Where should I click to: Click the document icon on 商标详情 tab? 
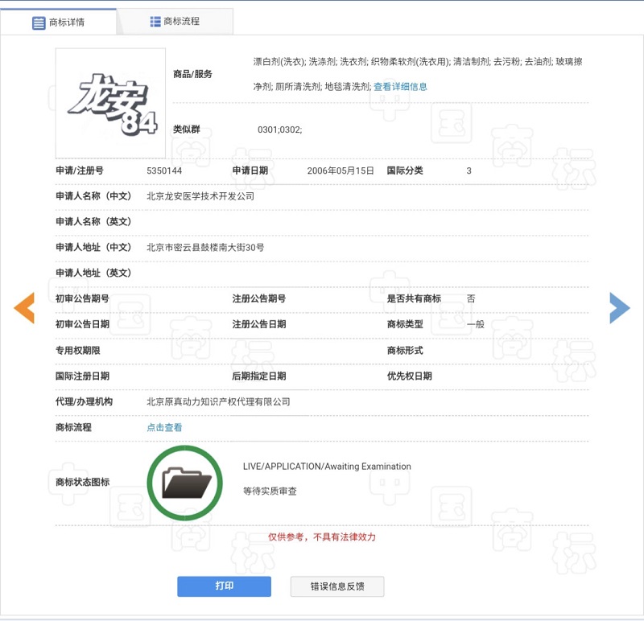coord(39,23)
